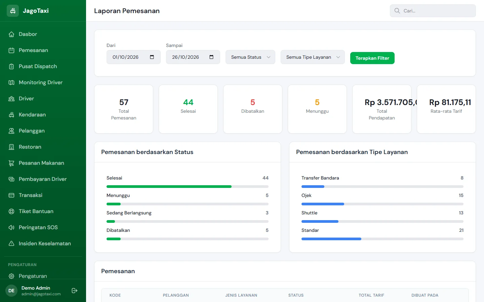The height and width of the screenshot is (302, 484).
Task: Click the 5 Dibatalkan stat card
Action: tap(253, 109)
